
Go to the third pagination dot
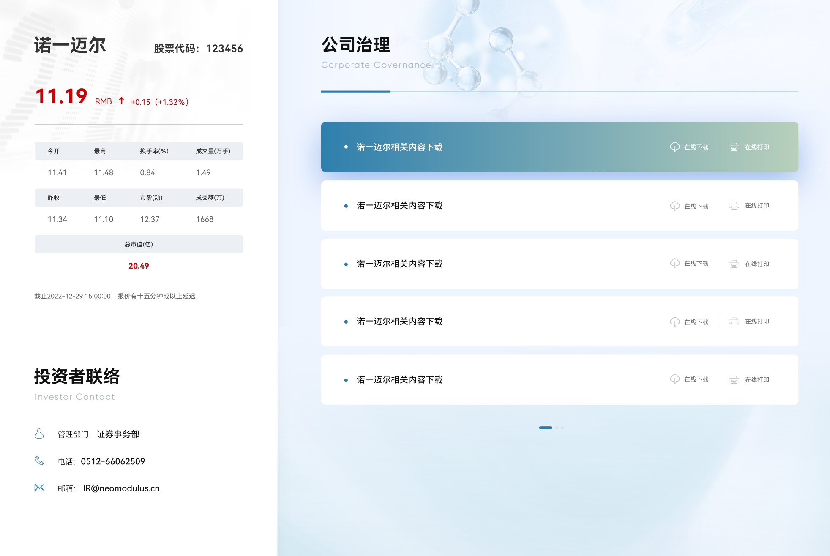point(562,428)
